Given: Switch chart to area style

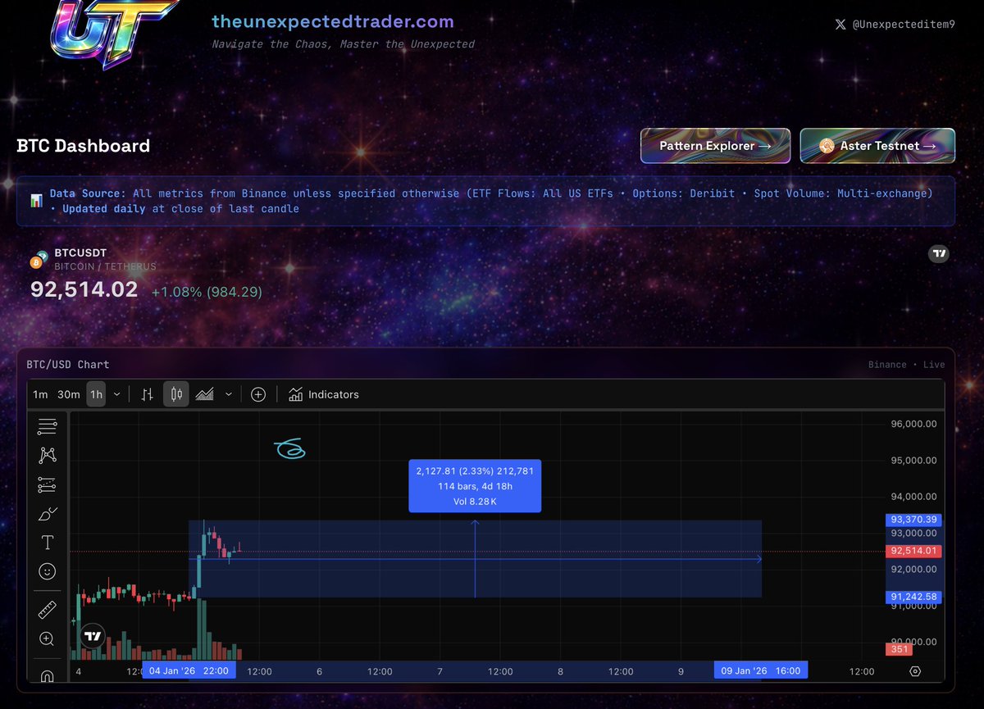Looking at the screenshot, I should [205, 394].
